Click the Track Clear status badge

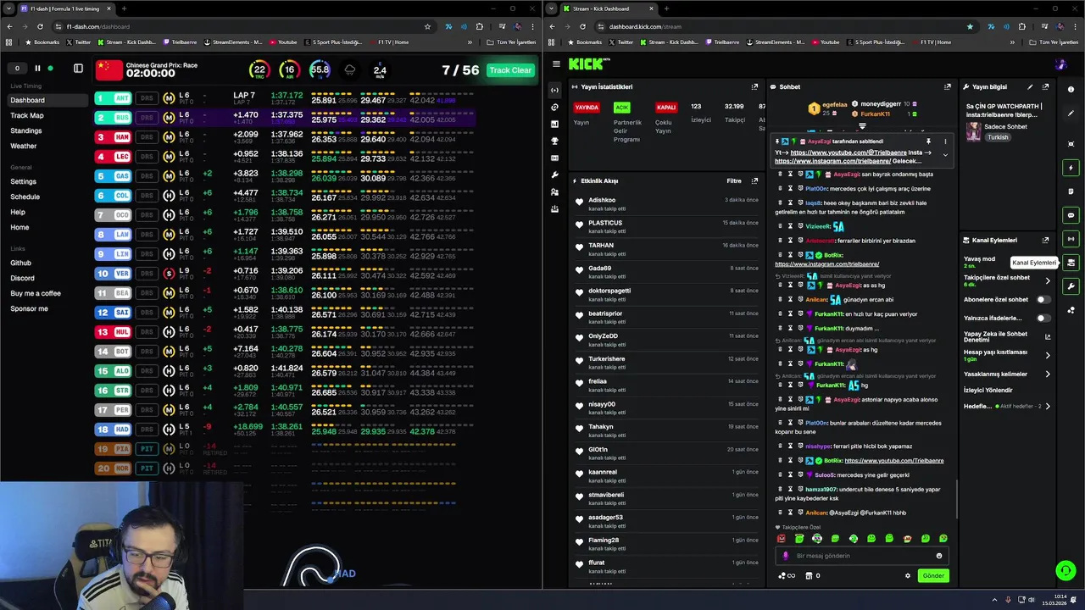pyautogui.click(x=510, y=70)
